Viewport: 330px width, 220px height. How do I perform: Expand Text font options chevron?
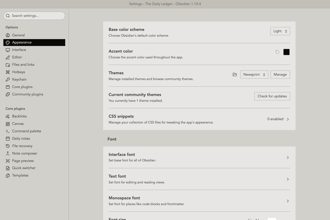[288, 179]
